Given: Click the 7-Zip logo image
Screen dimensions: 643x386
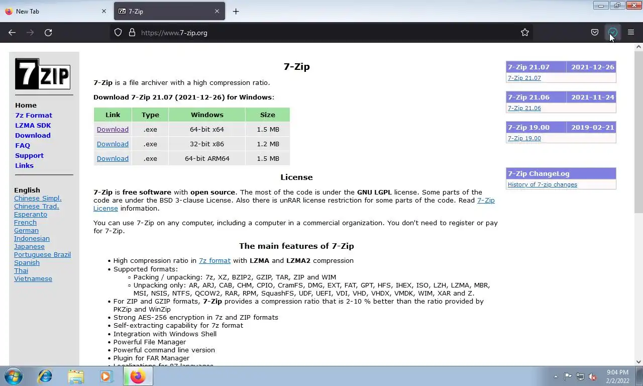Looking at the screenshot, I should pyautogui.click(x=43, y=74).
